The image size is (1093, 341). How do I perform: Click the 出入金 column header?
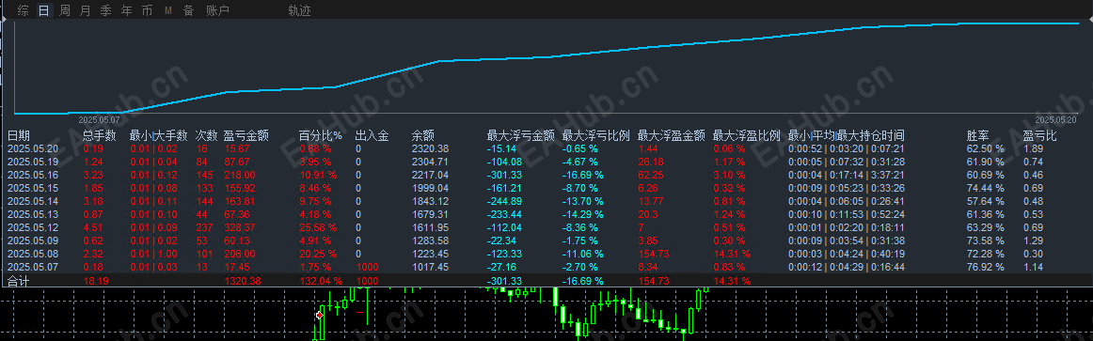(x=372, y=135)
